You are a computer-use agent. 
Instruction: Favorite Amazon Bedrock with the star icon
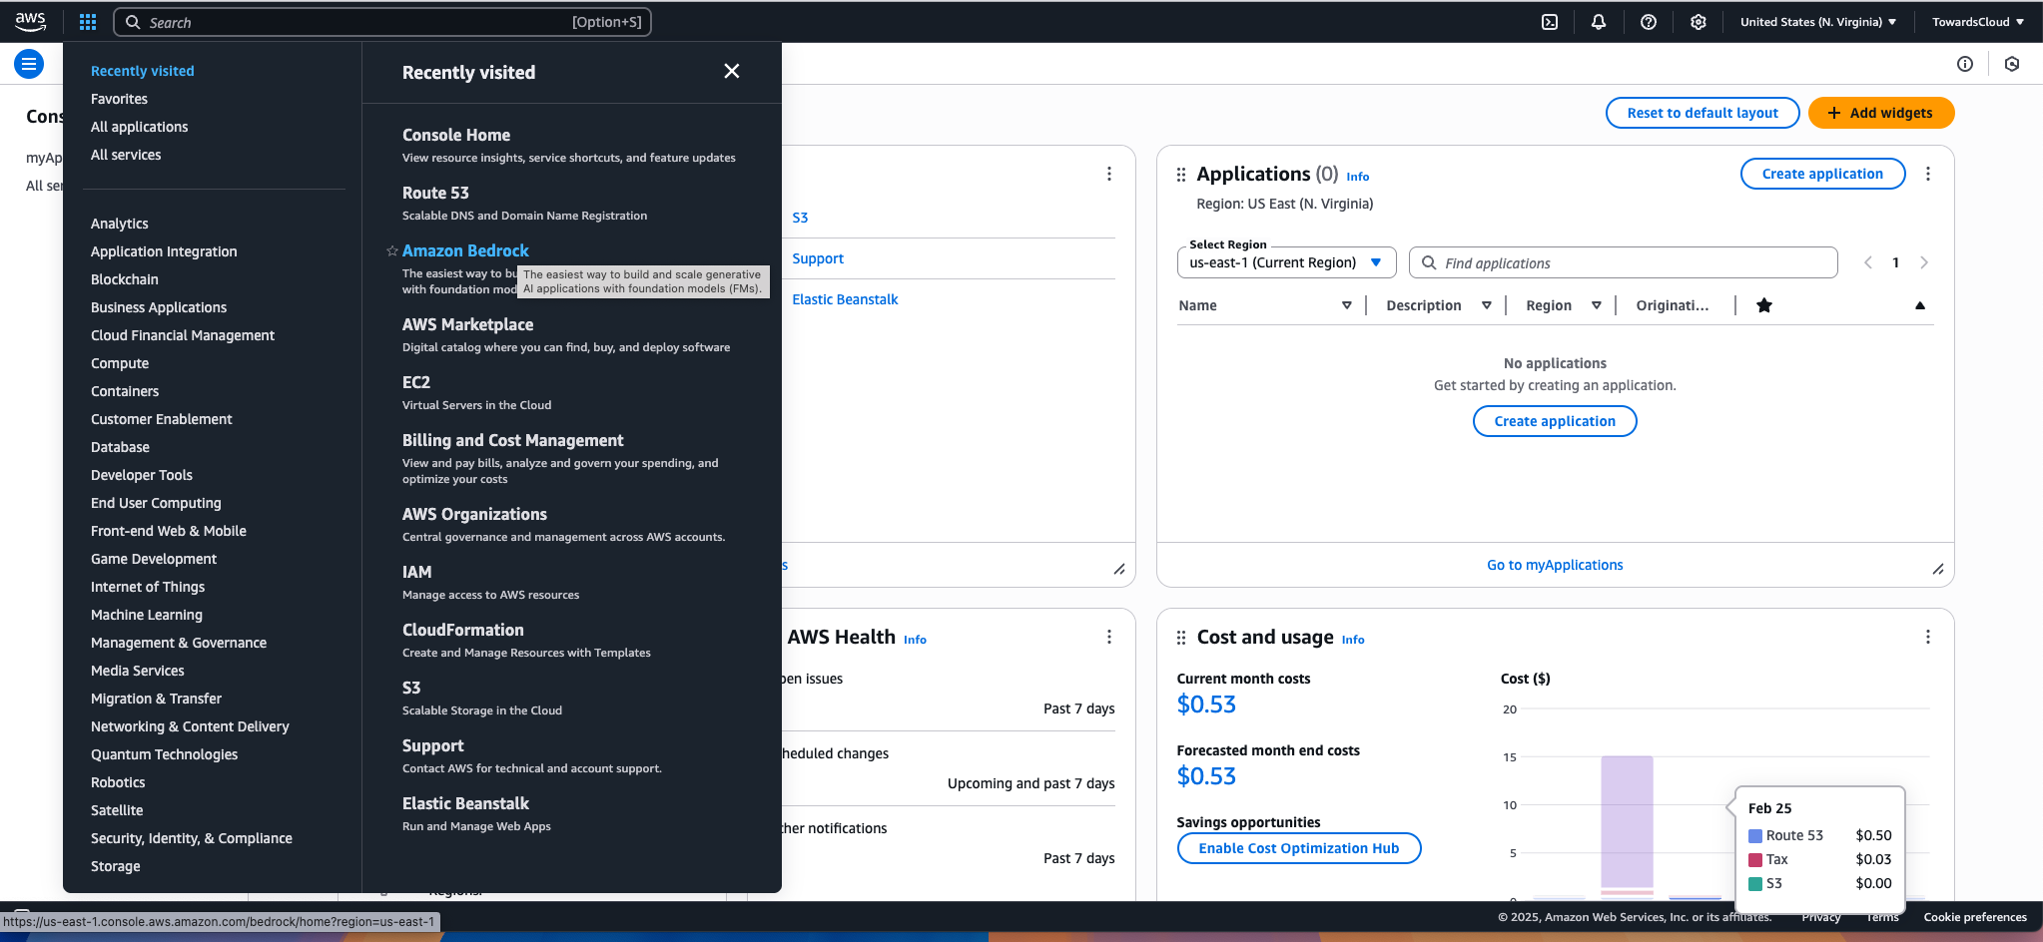(392, 251)
